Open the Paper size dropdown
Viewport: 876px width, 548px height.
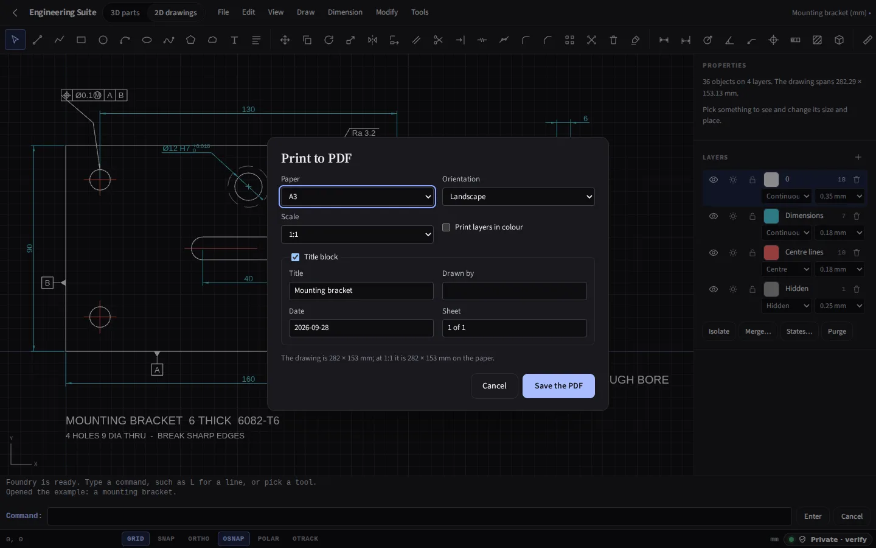(358, 197)
